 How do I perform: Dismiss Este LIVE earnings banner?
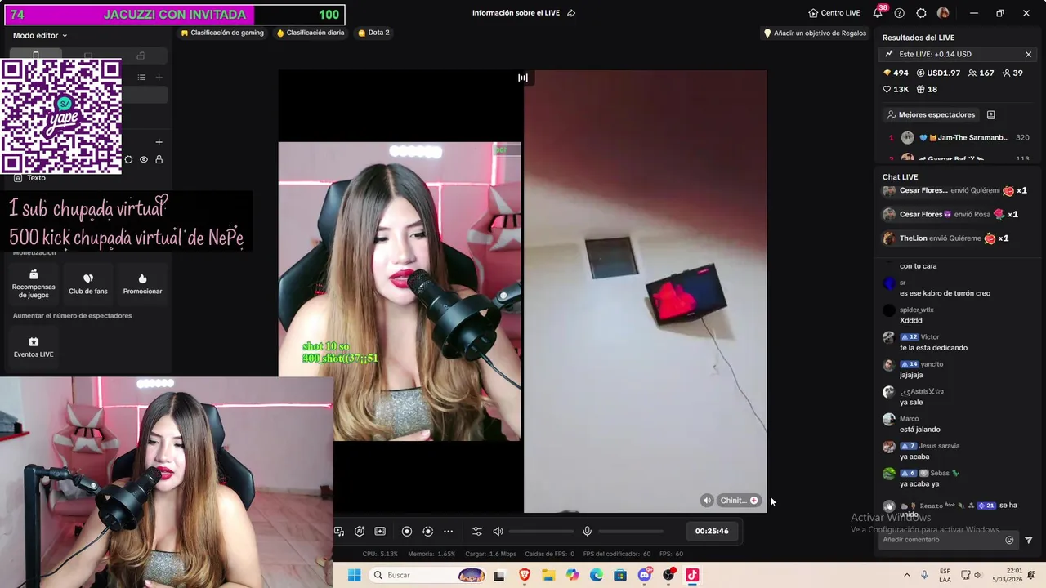tap(1028, 54)
